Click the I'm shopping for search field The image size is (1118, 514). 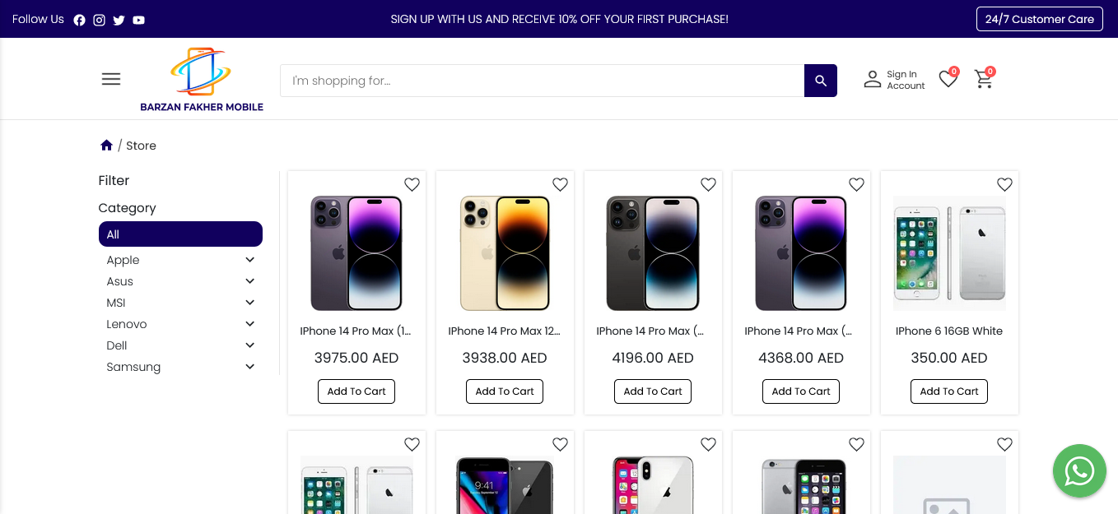pos(542,81)
